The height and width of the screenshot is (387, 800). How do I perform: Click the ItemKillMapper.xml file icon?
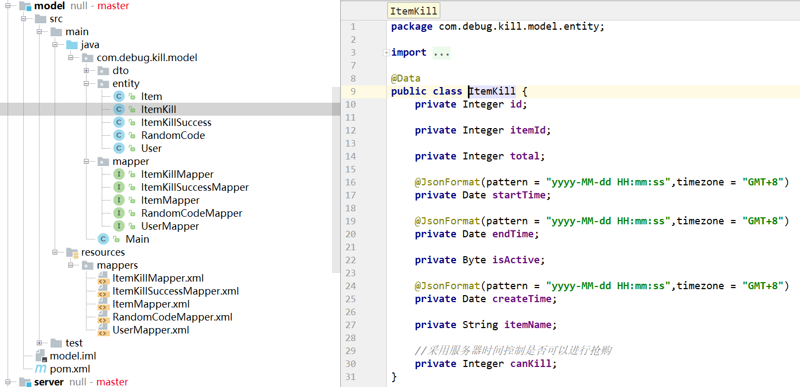pyautogui.click(x=103, y=278)
